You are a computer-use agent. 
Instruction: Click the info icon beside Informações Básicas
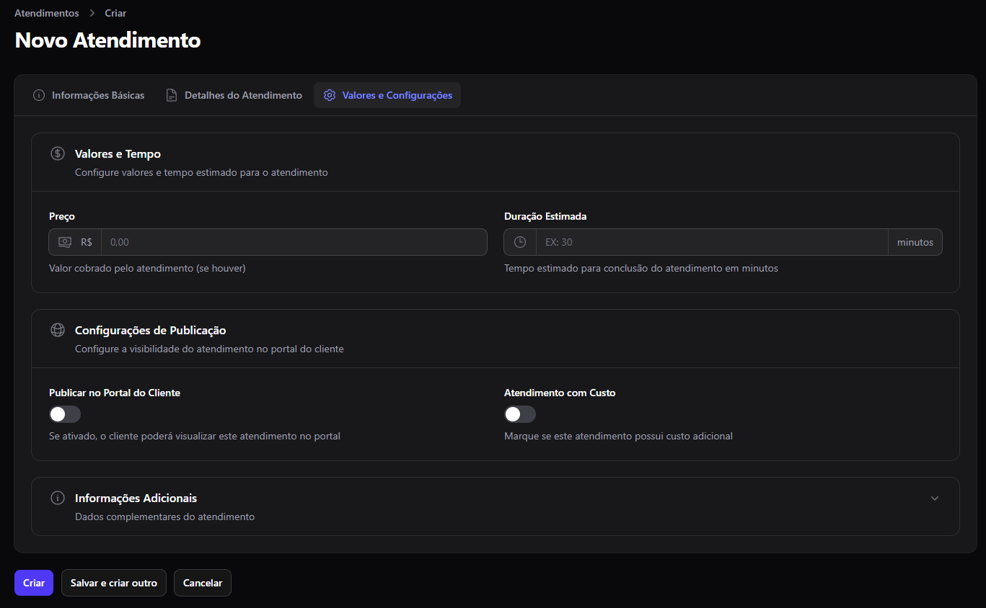click(39, 95)
